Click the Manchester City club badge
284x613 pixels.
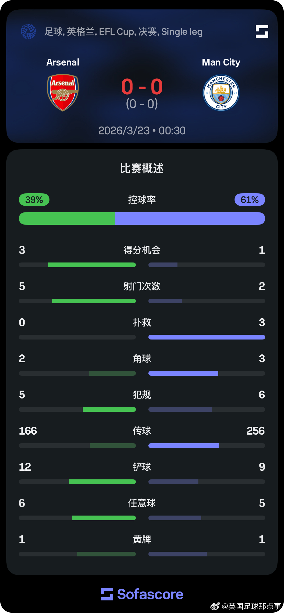tap(221, 92)
